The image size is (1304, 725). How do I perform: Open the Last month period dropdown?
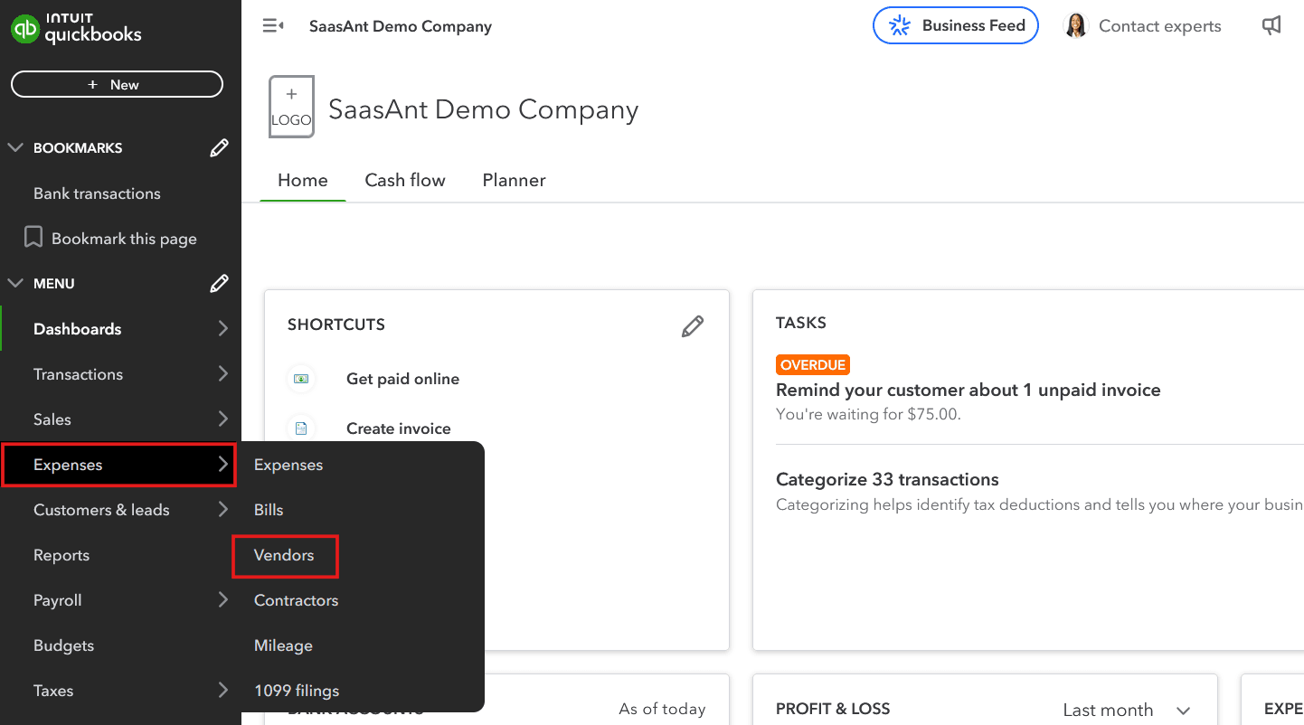click(1127, 710)
